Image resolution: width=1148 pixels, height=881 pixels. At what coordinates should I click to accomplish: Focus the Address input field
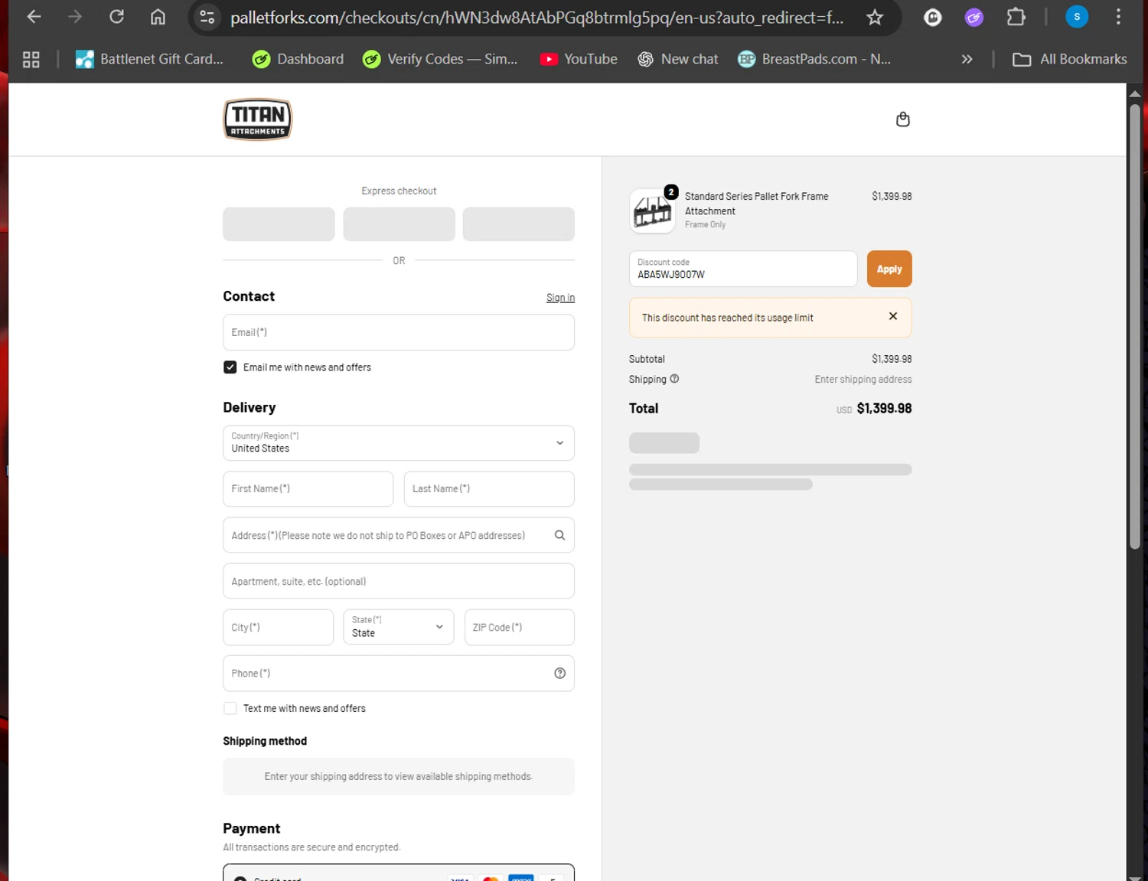point(399,535)
